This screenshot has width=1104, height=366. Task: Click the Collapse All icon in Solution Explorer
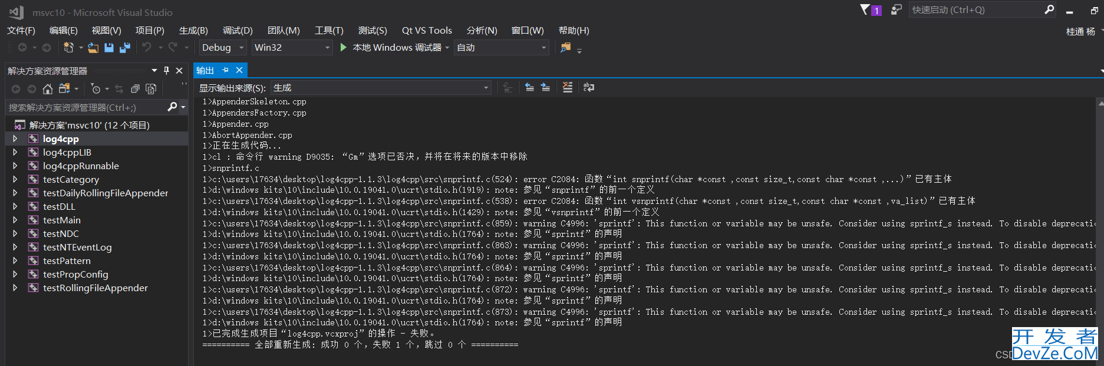coord(135,88)
